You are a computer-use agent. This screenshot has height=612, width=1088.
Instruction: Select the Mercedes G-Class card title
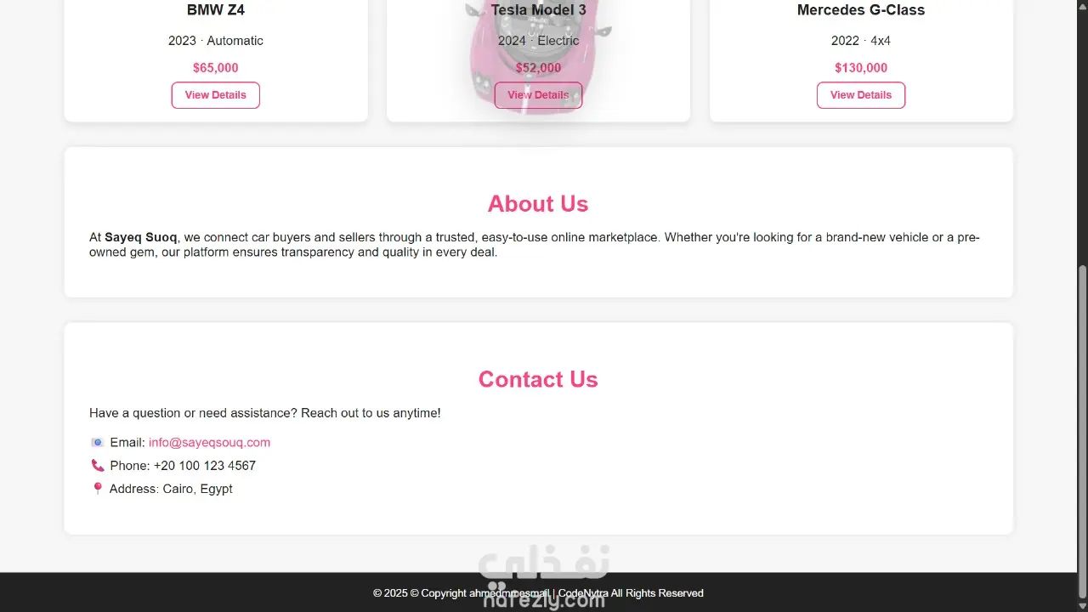click(x=861, y=10)
